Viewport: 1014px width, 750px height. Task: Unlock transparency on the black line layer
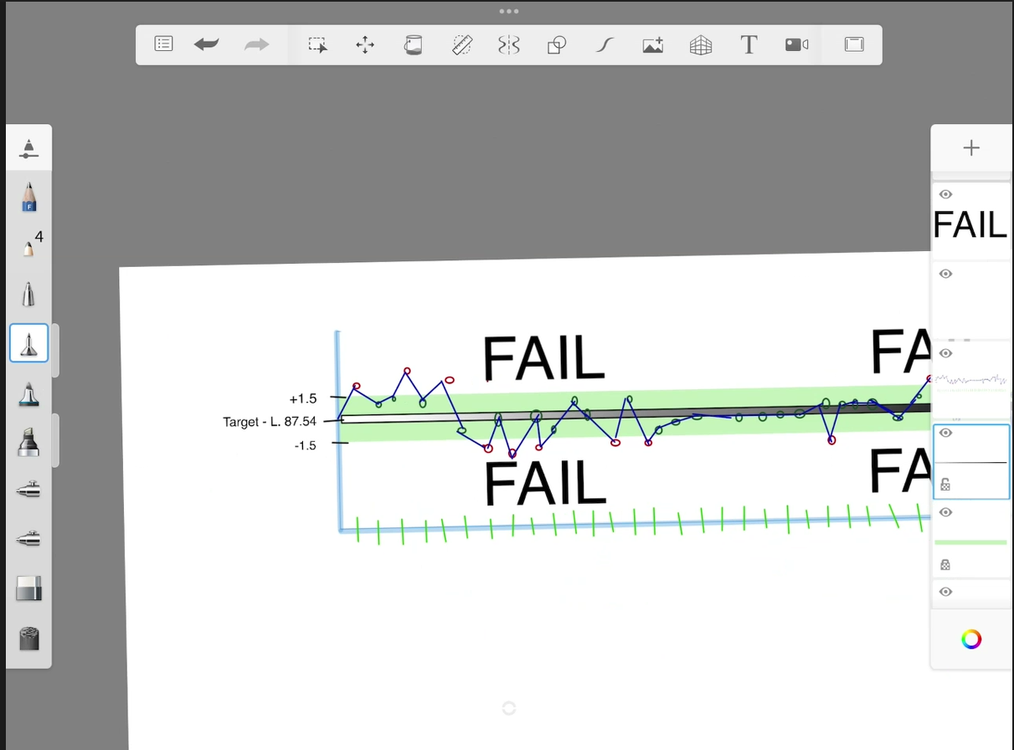point(945,484)
